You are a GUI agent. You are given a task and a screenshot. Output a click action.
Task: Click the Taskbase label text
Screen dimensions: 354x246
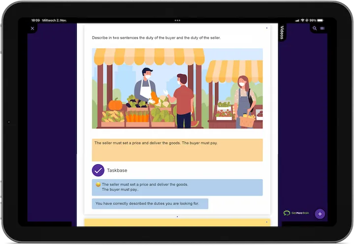coord(117,170)
